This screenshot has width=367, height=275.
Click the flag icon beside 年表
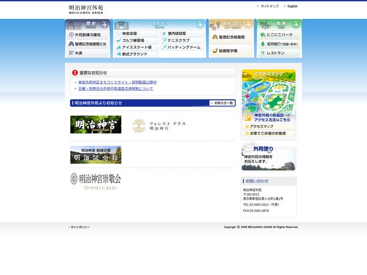tap(71, 53)
